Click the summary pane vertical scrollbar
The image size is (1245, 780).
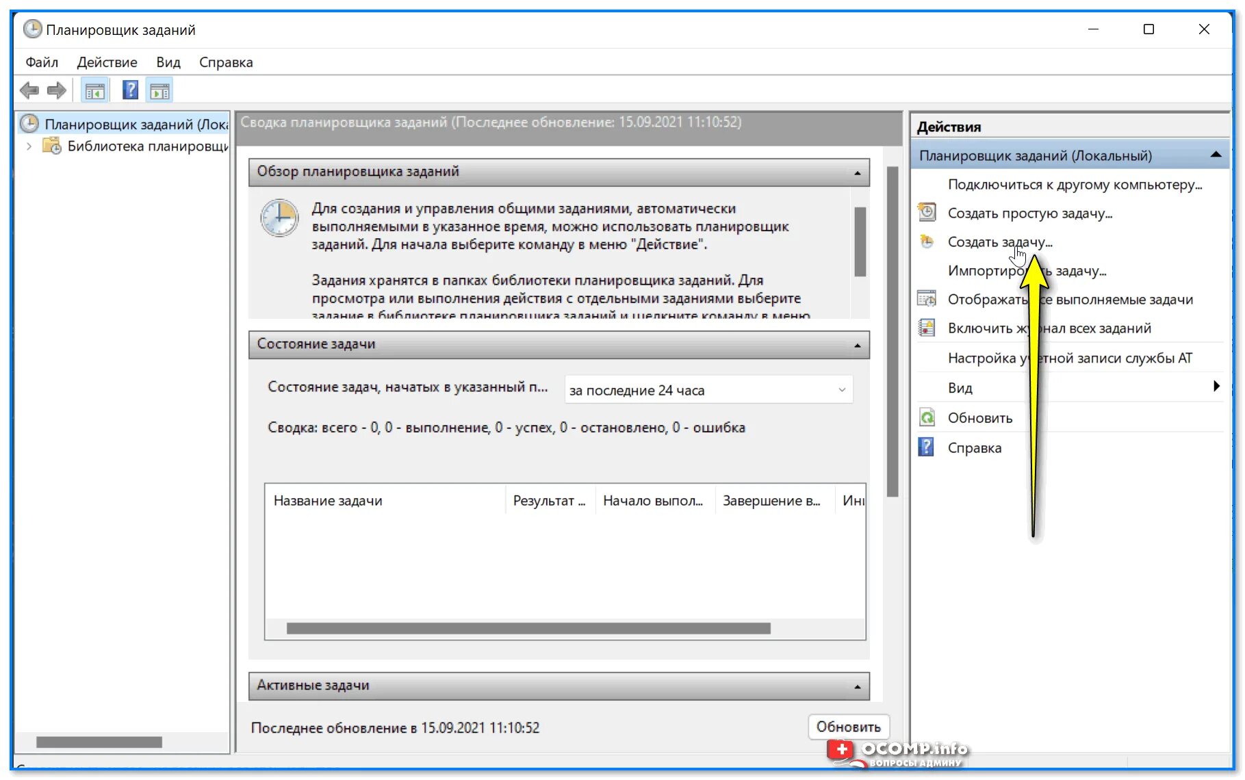pyautogui.click(x=893, y=331)
